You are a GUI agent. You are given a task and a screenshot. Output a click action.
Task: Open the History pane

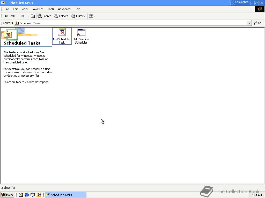(78, 16)
